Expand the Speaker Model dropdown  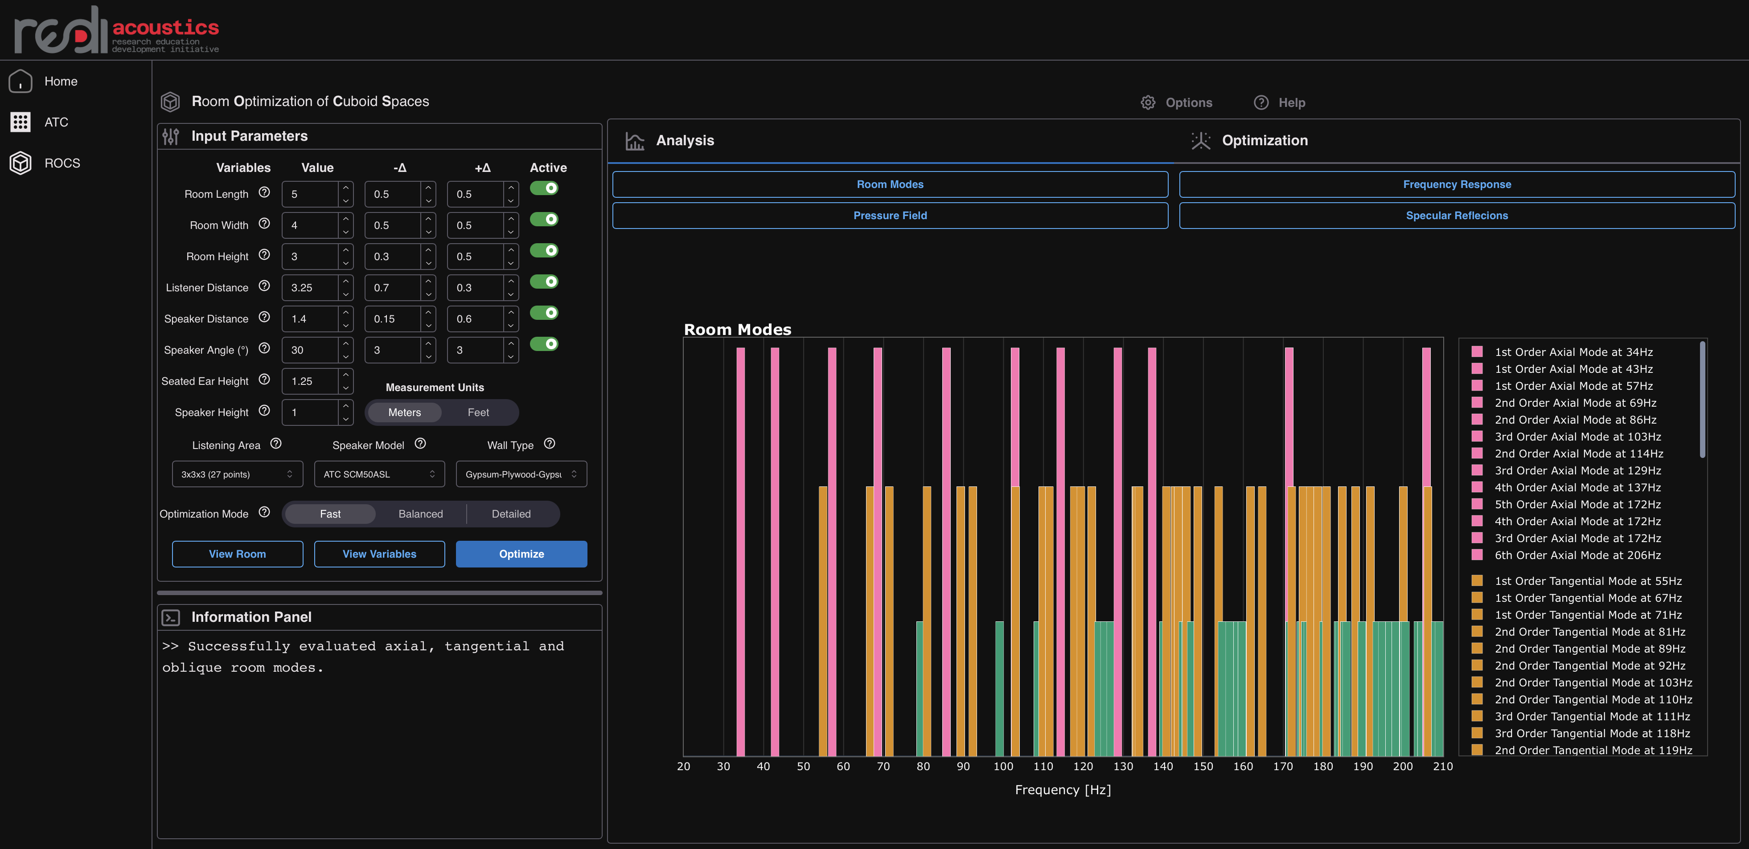pyautogui.click(x=379, y=474)
